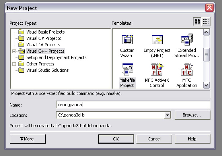The image size is (222, 156).
Task: Select Setup and Deployment Projects label
Action: click(56, 57)
